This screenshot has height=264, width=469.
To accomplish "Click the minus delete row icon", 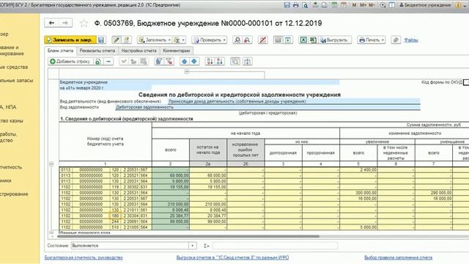I will 108,62.
